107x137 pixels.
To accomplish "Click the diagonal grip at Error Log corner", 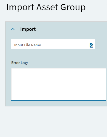I will (105, 99).
